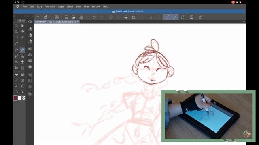Select the Fill bucket tool in tool palette

tap(16, 74)
